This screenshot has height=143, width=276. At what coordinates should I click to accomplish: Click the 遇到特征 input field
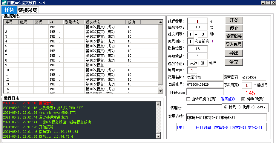pos(197,63)
